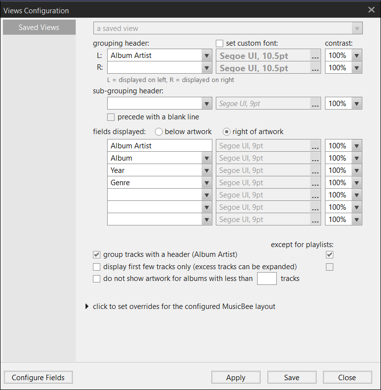
Task: Select the below artwork radio button
Action: [159, 132]
